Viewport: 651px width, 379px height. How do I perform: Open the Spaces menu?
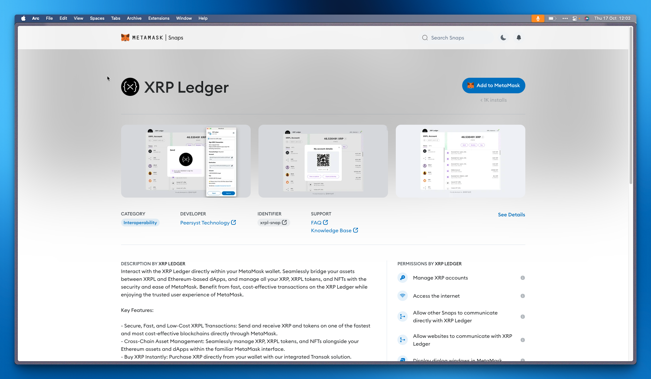pyautogui.click(x=97, y=18)
